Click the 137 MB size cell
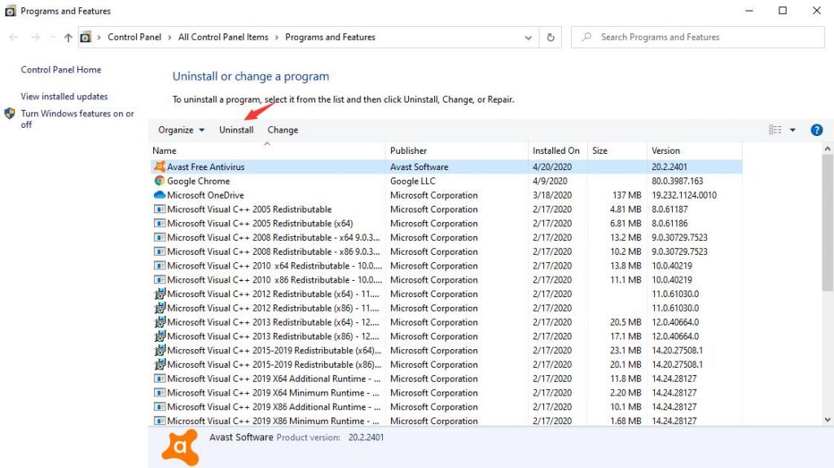This screenshot has height=468, width=834. [x=626, y=195]
